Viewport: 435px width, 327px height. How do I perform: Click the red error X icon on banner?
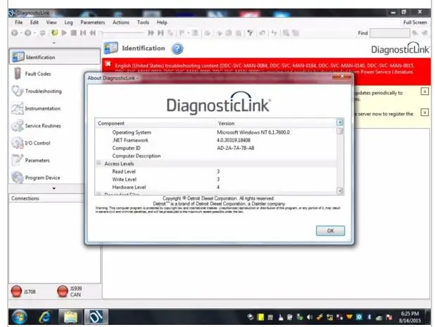108,64
